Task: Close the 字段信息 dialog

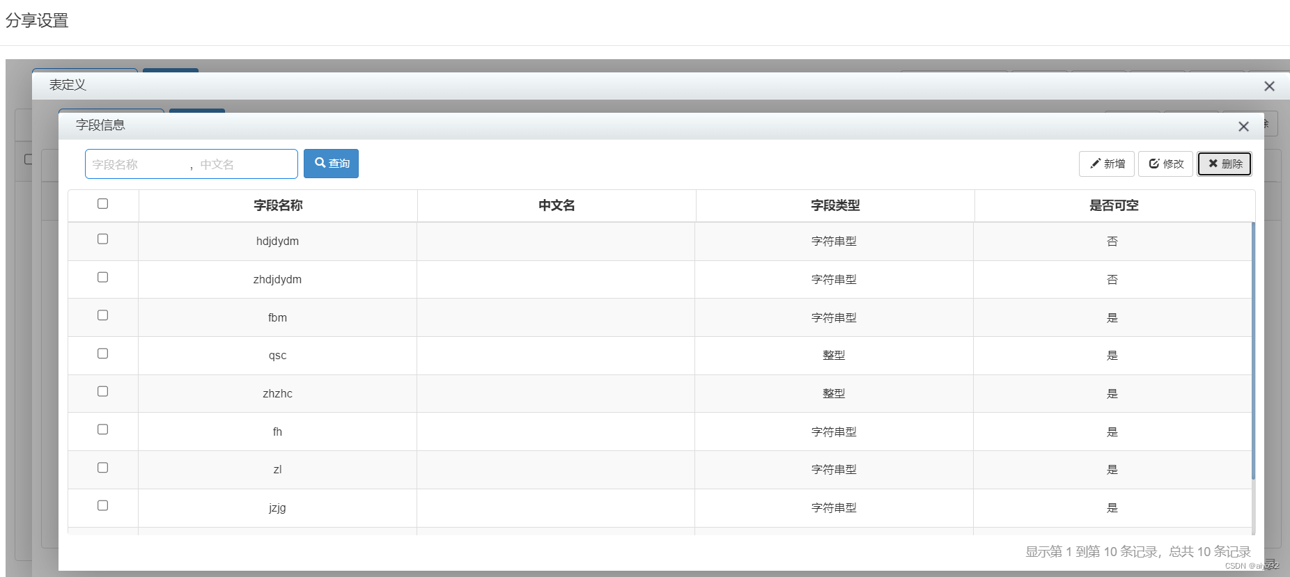Action: pos(1243,126)
